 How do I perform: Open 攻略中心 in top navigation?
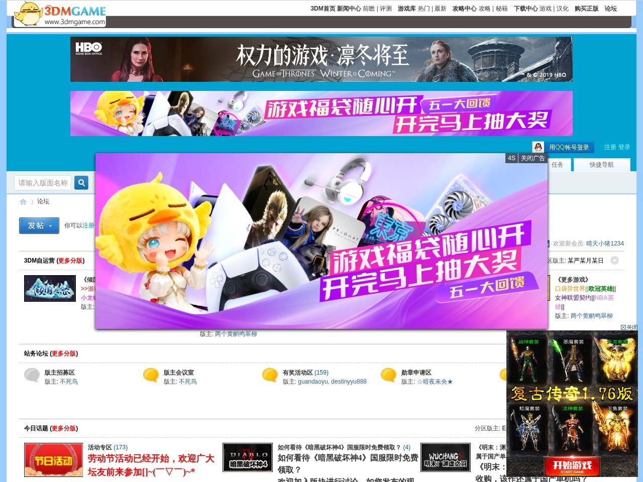(464, 9)
